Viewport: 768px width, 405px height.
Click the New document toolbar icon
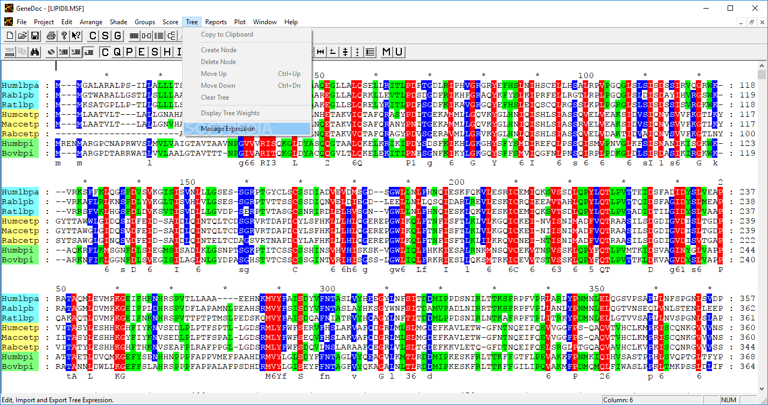click(10, 36)
